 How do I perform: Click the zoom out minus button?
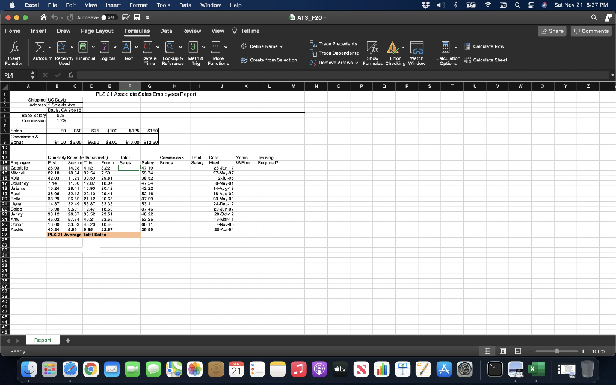coord(531,351)
